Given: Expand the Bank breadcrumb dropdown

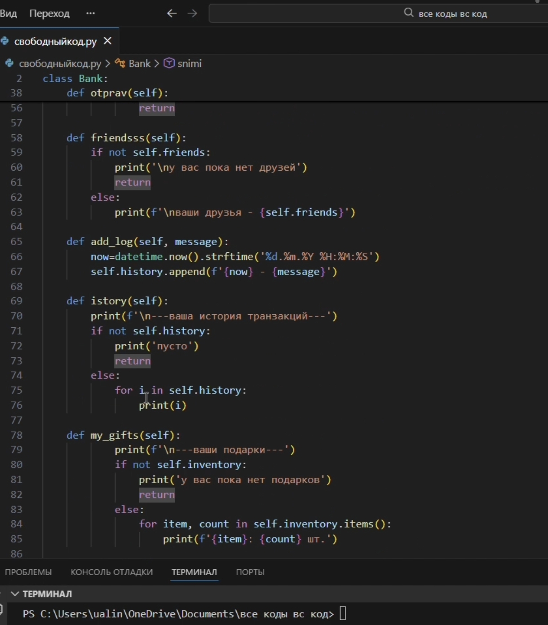Looking at the screenshot, I should [139, 64].
